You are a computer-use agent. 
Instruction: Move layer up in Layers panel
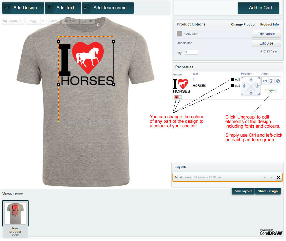(265, 177)
